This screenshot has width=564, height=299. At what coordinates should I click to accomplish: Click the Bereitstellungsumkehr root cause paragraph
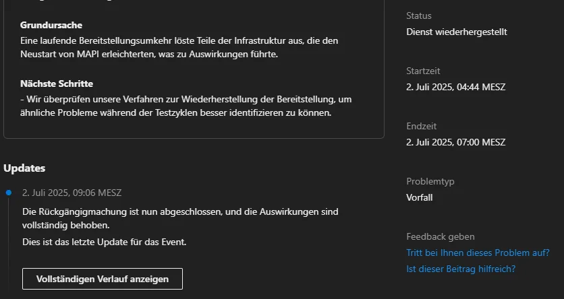(179, 48)
